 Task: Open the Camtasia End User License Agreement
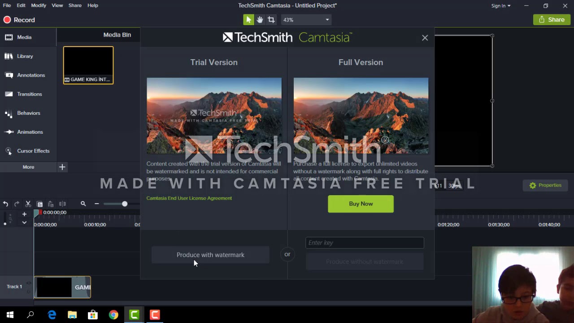point(189,198)
